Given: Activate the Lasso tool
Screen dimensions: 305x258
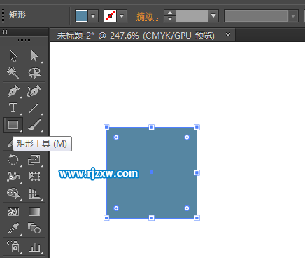Looking at the screenshot, I should click(x=34, y=73).
